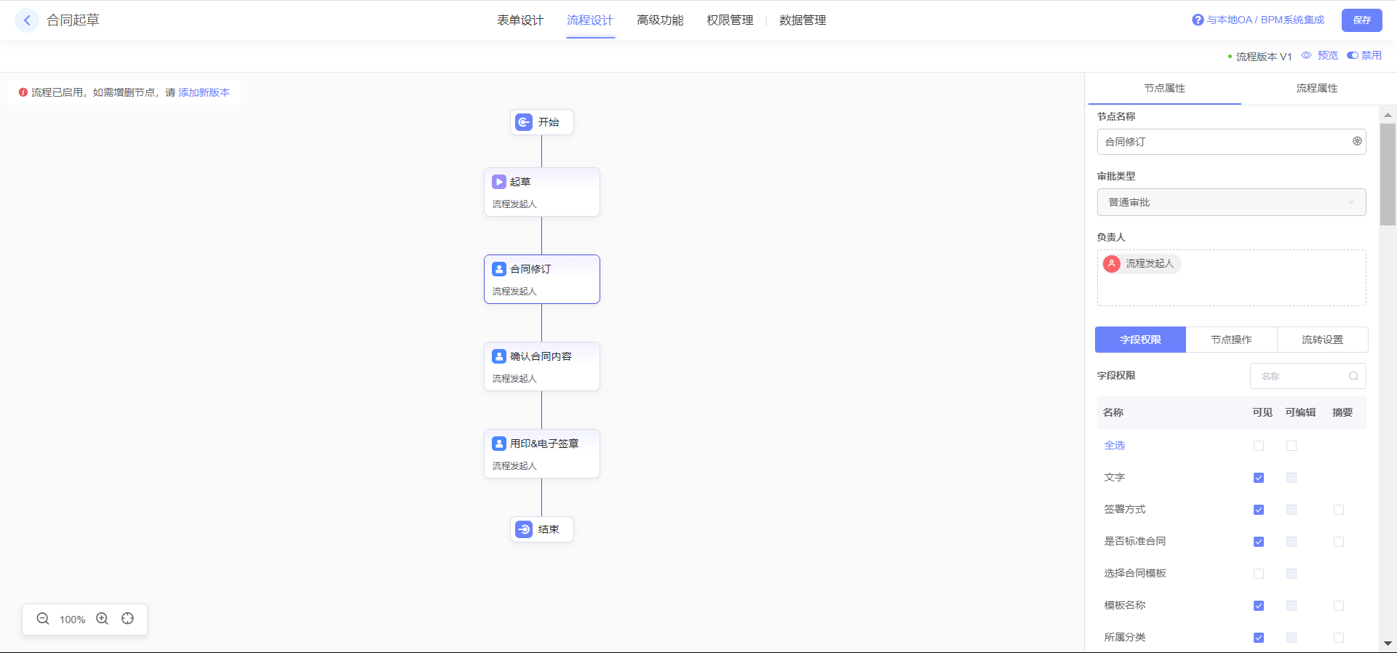1397x653 pixels.
Task: Click the zoom in magnifier icon
Action: [103, 619]
